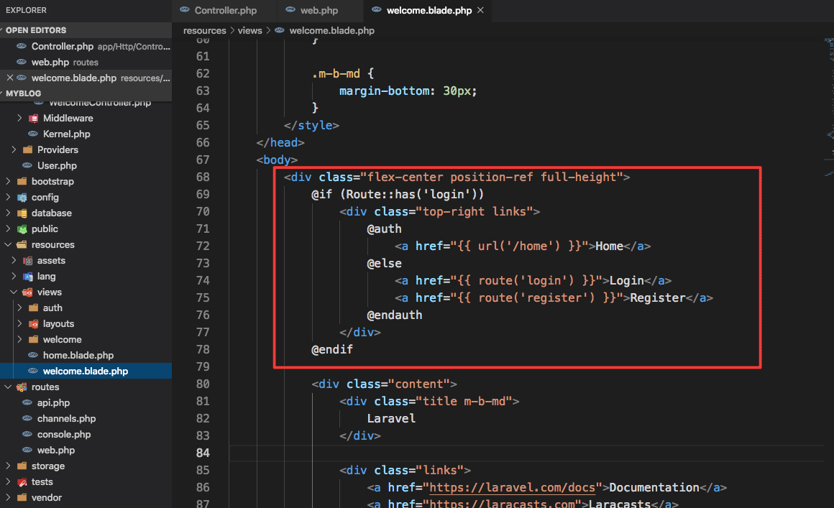834x508 pixels.
Task: Click the lang folder icon
Action: pyautogui.click(x=29, y=276)
